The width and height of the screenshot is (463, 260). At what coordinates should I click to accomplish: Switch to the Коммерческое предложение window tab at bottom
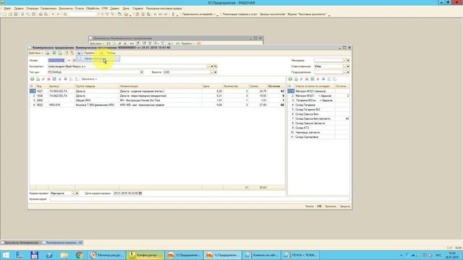click(63, 243)
